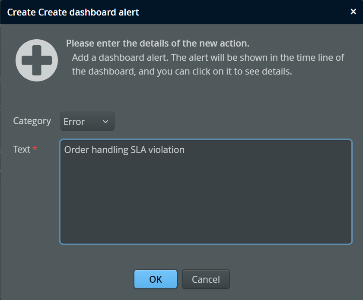Click the word "handling" in the text box

[x=110, y=150]
